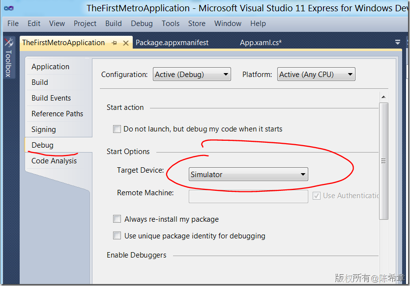Open the File menu
The height and width of the screenshot is (286, 410).
point(13,24)
